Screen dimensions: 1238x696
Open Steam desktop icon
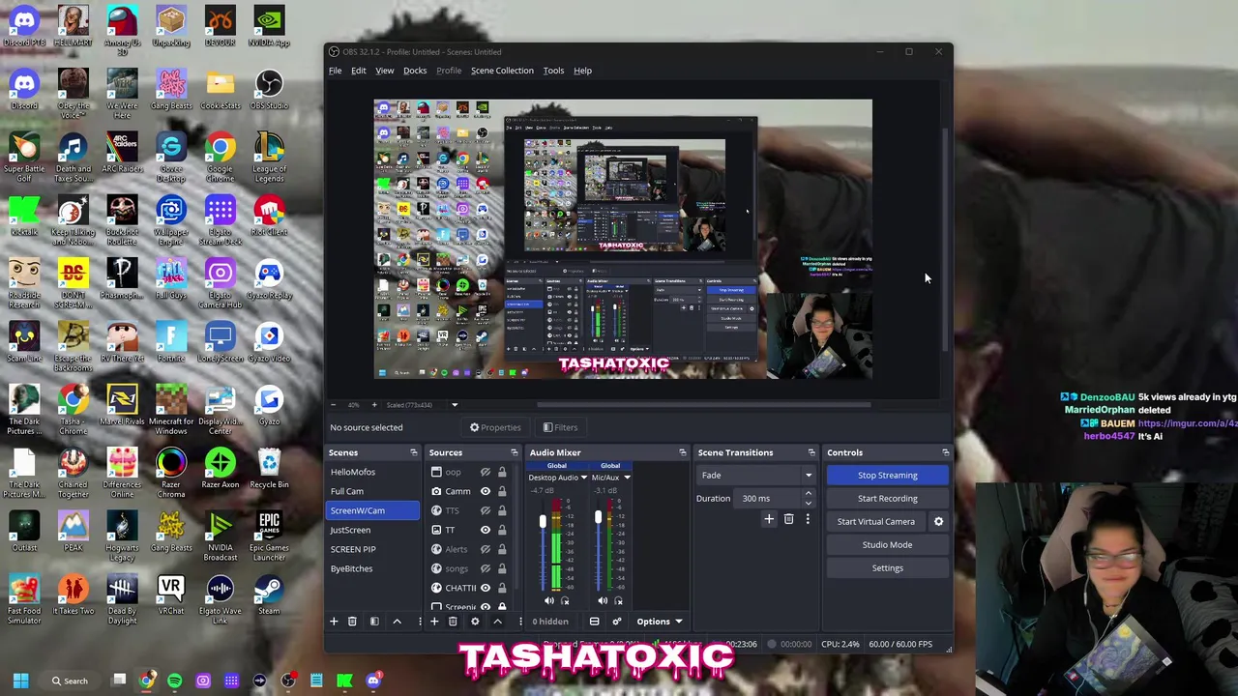269,595
